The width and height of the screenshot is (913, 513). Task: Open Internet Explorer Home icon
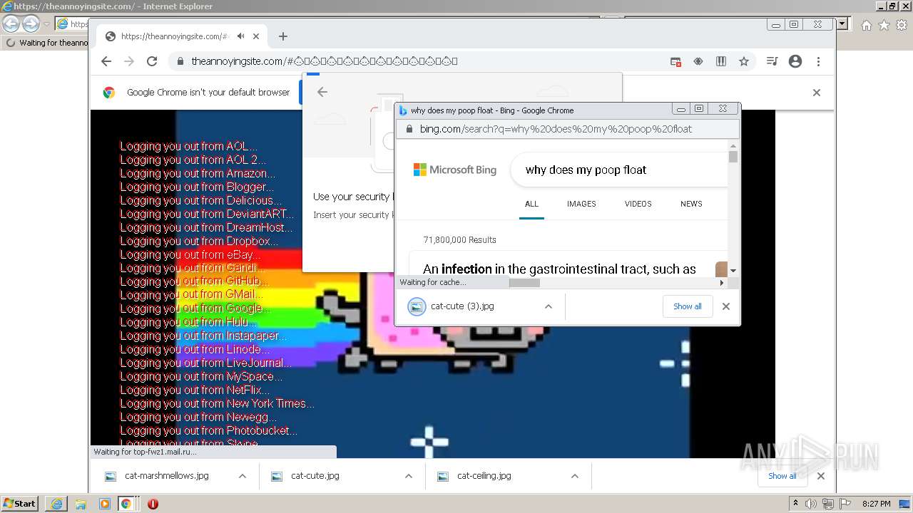click(x=866, y=25)
